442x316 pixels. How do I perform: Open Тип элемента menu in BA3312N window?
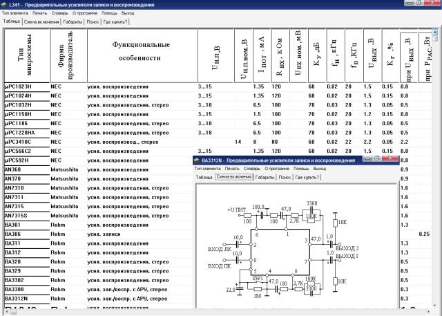click(207, 169)
